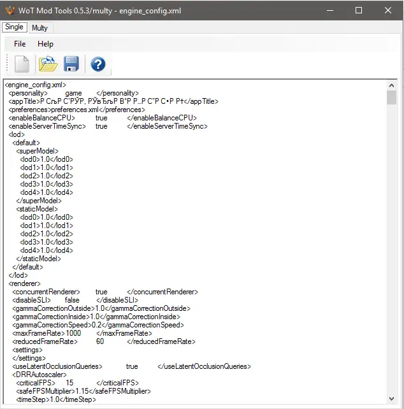This screenshot has width=404, height=409.
Task: Click the <gammaCorrectionSpeed> 0.2 line
Action: click(x=98, y=325)
